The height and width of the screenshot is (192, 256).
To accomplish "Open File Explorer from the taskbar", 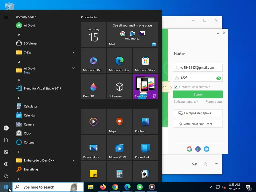I will [90, 187].
